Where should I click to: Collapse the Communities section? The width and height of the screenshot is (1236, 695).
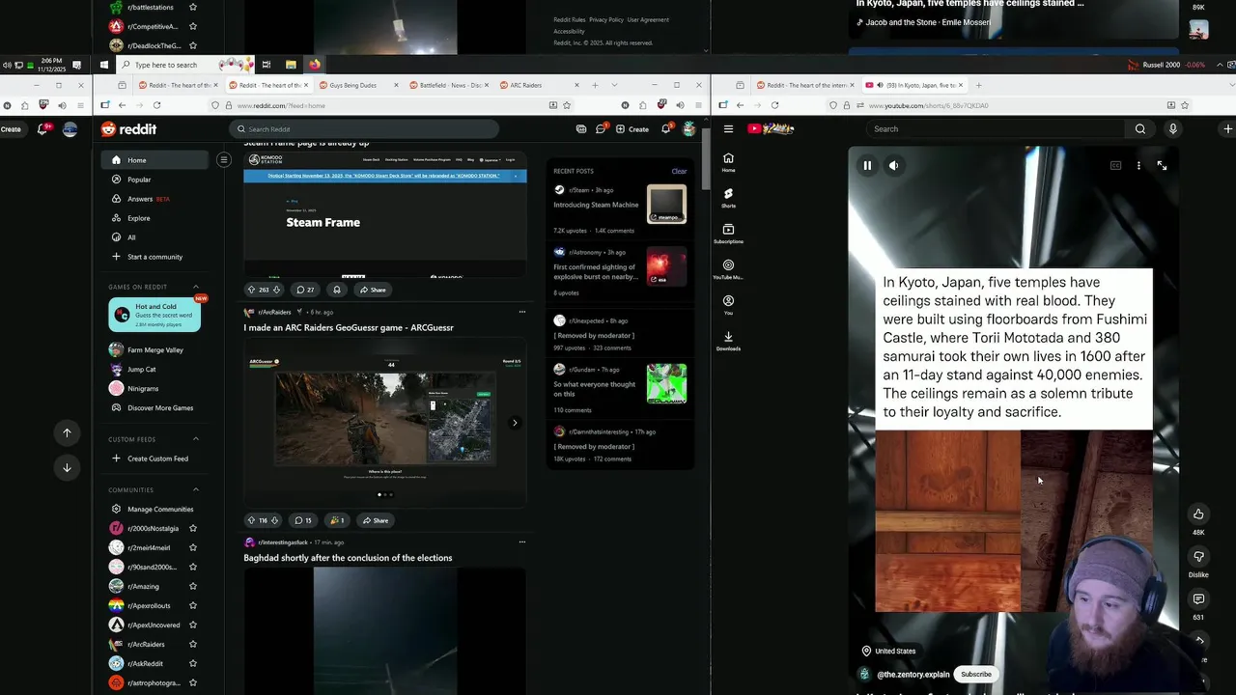(196, 489)
